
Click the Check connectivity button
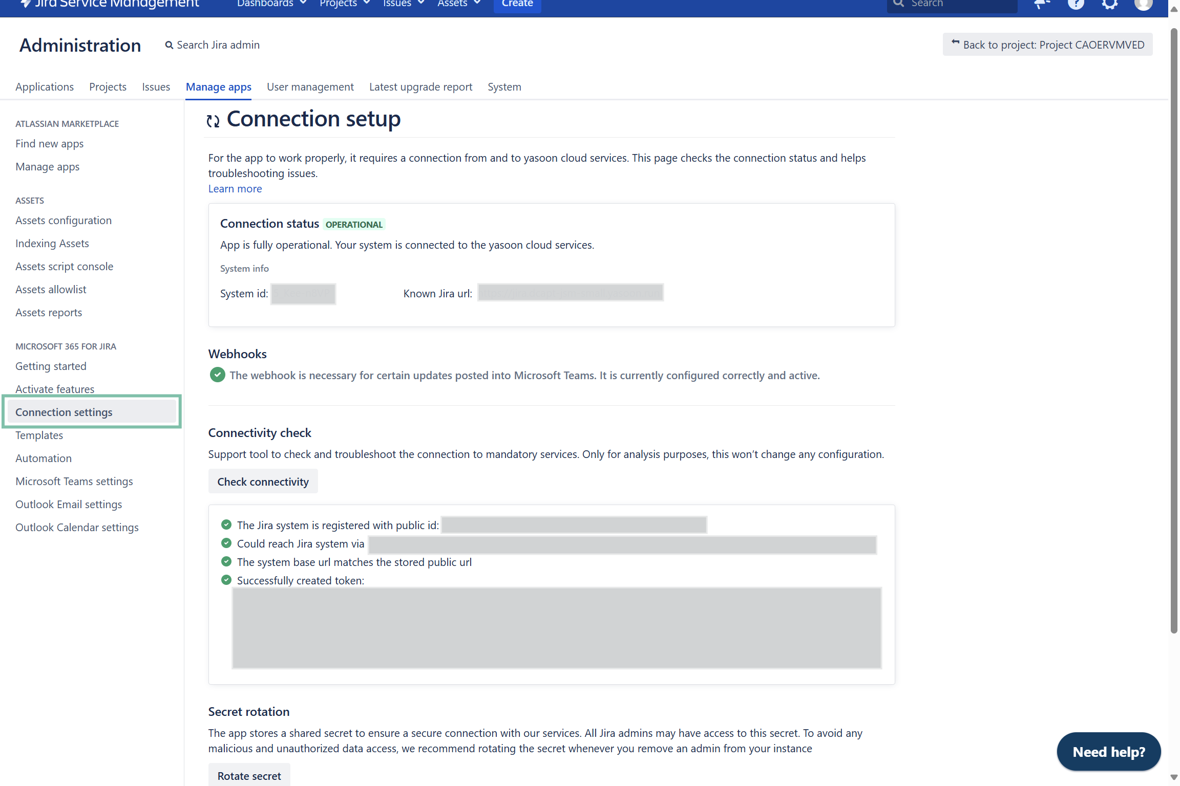point(263,482)
